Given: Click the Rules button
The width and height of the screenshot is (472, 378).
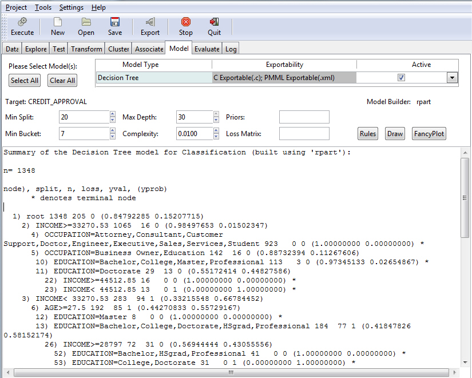Looking at the screenshot, I should click(368, 134).
